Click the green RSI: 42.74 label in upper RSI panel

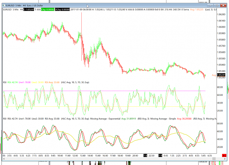[x=12, y=82]
